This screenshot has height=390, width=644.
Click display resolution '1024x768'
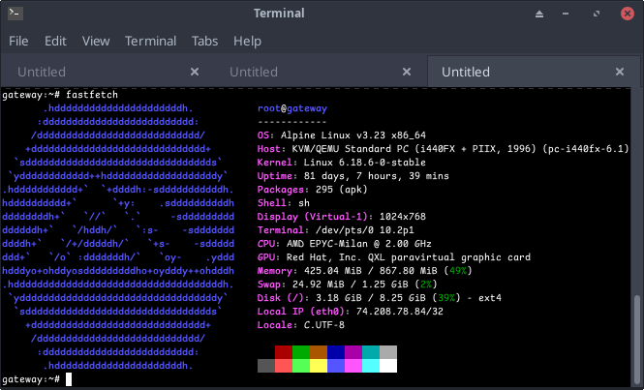click(x=403, y=217)
